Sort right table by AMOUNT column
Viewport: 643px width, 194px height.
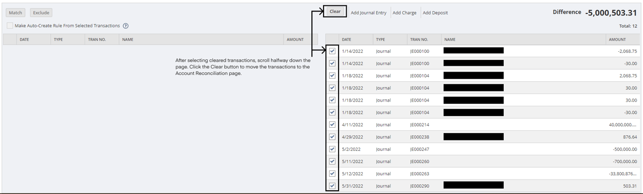[623, 40]
